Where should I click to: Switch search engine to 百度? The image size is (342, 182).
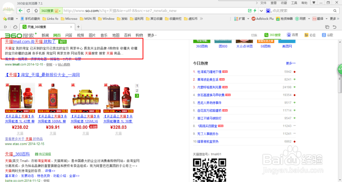coord(292,35)
